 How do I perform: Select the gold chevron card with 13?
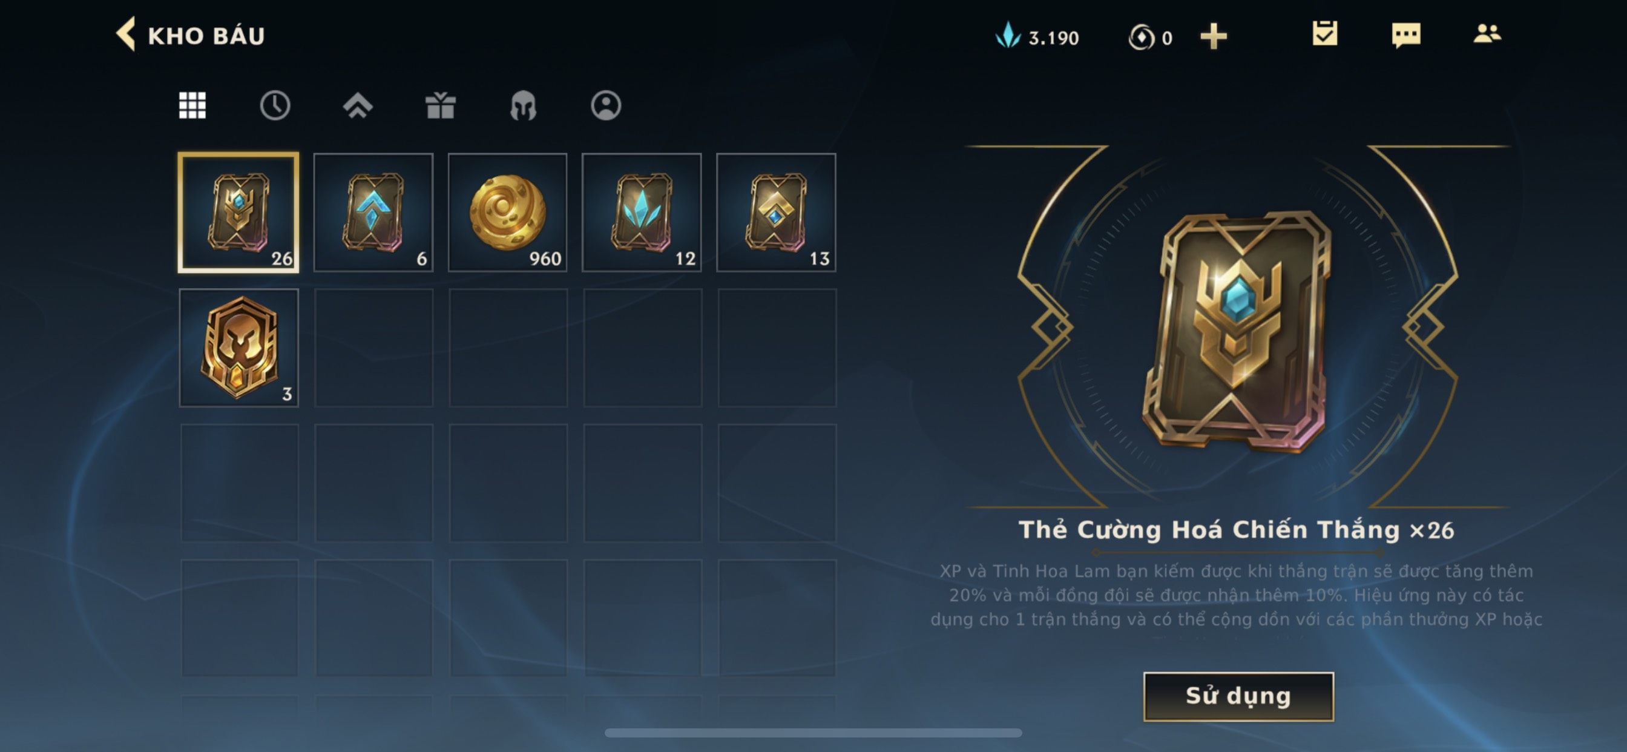point(776,213)
